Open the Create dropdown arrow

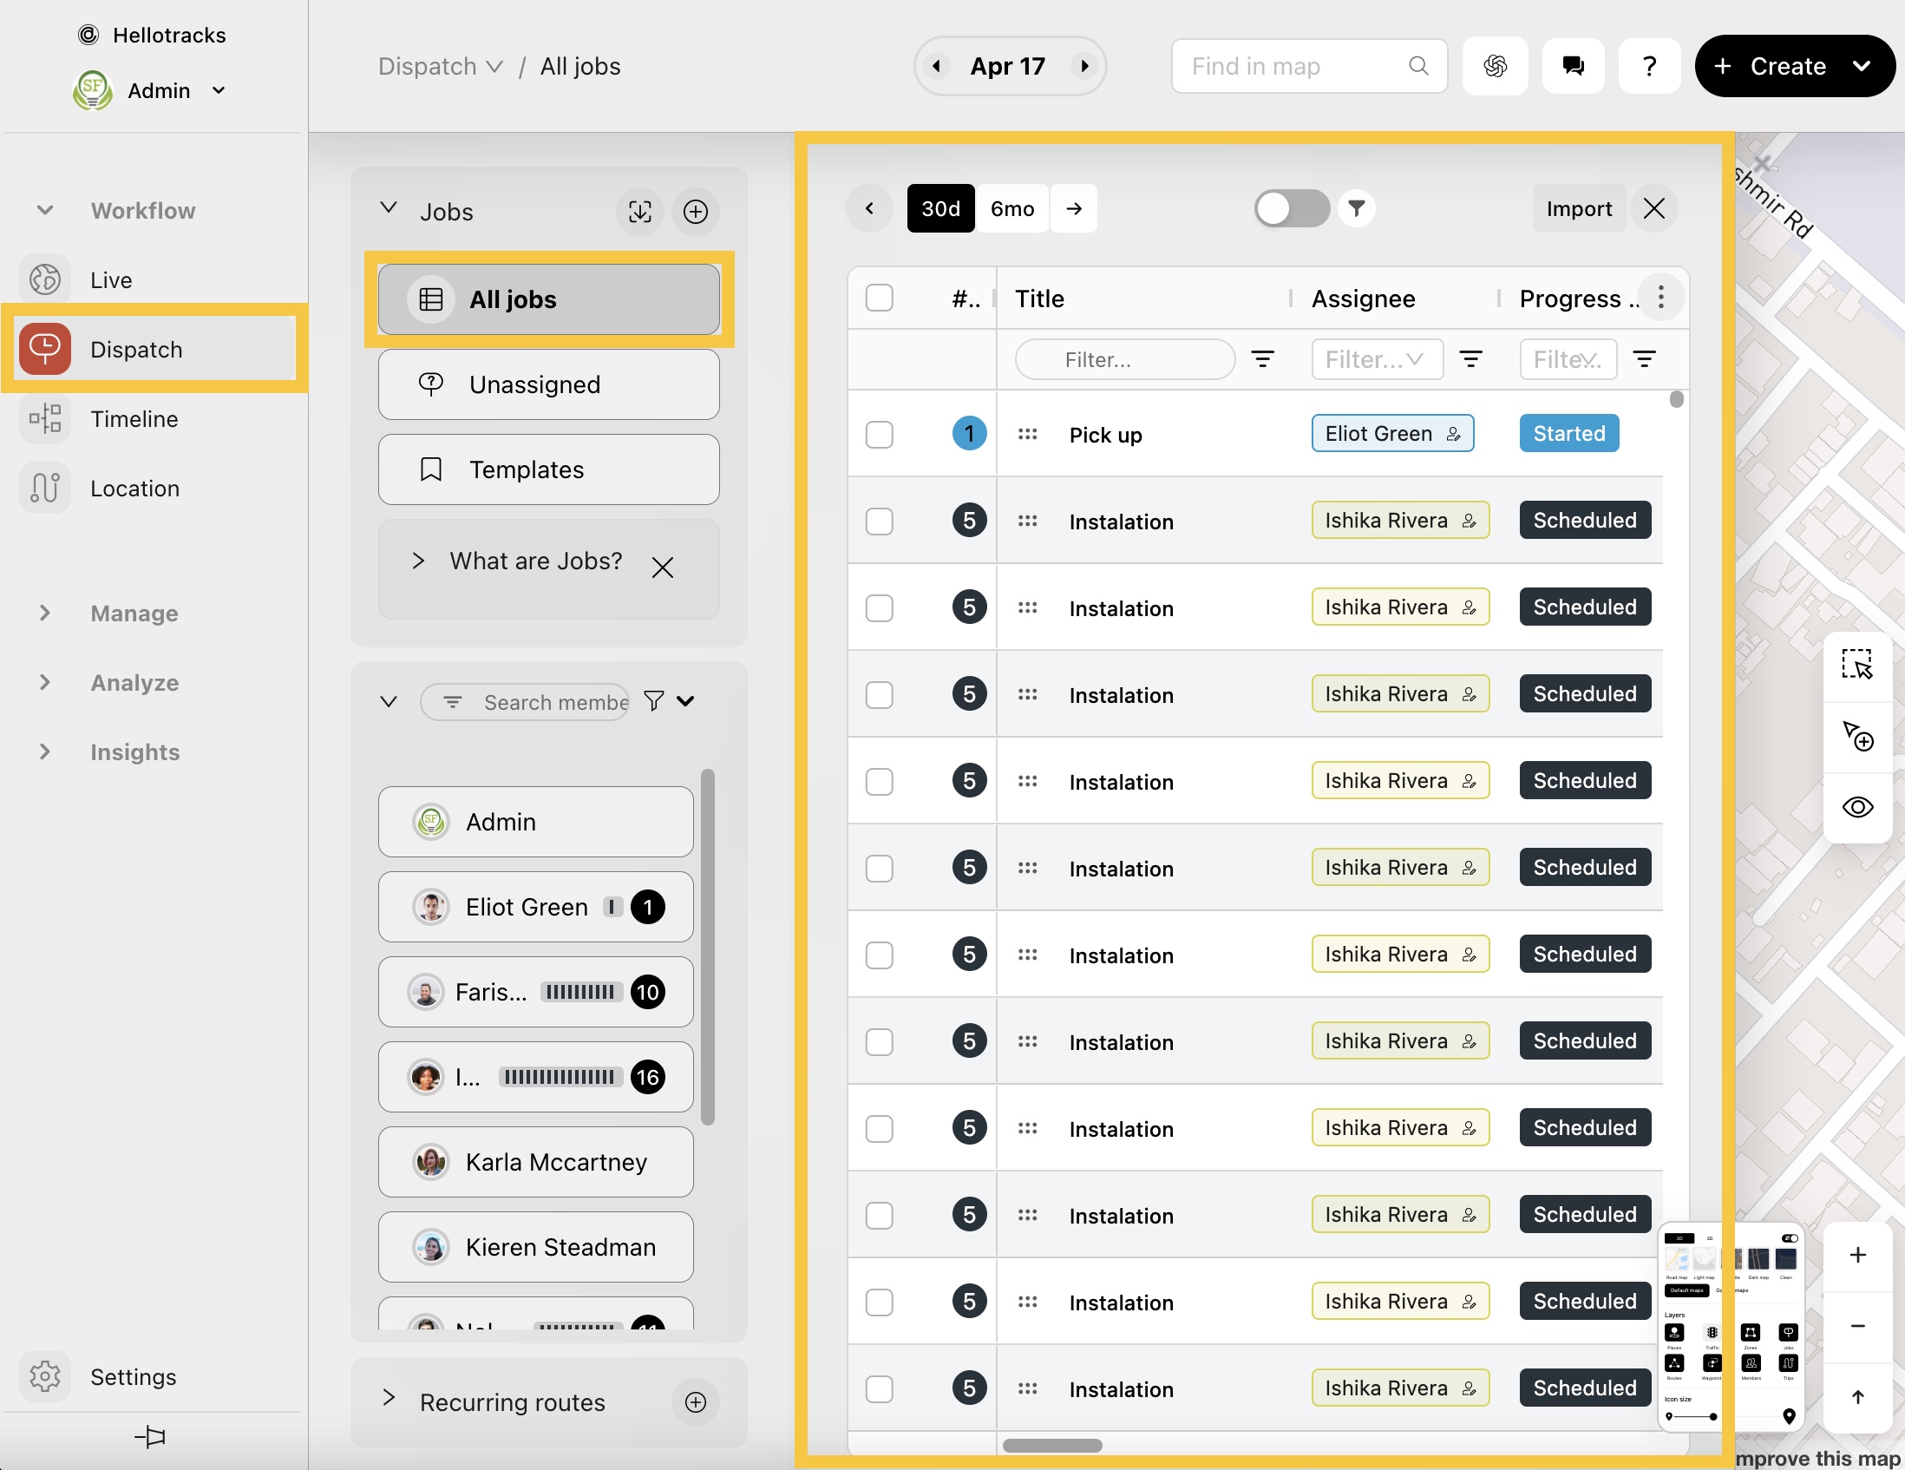tap(1861, 66)
